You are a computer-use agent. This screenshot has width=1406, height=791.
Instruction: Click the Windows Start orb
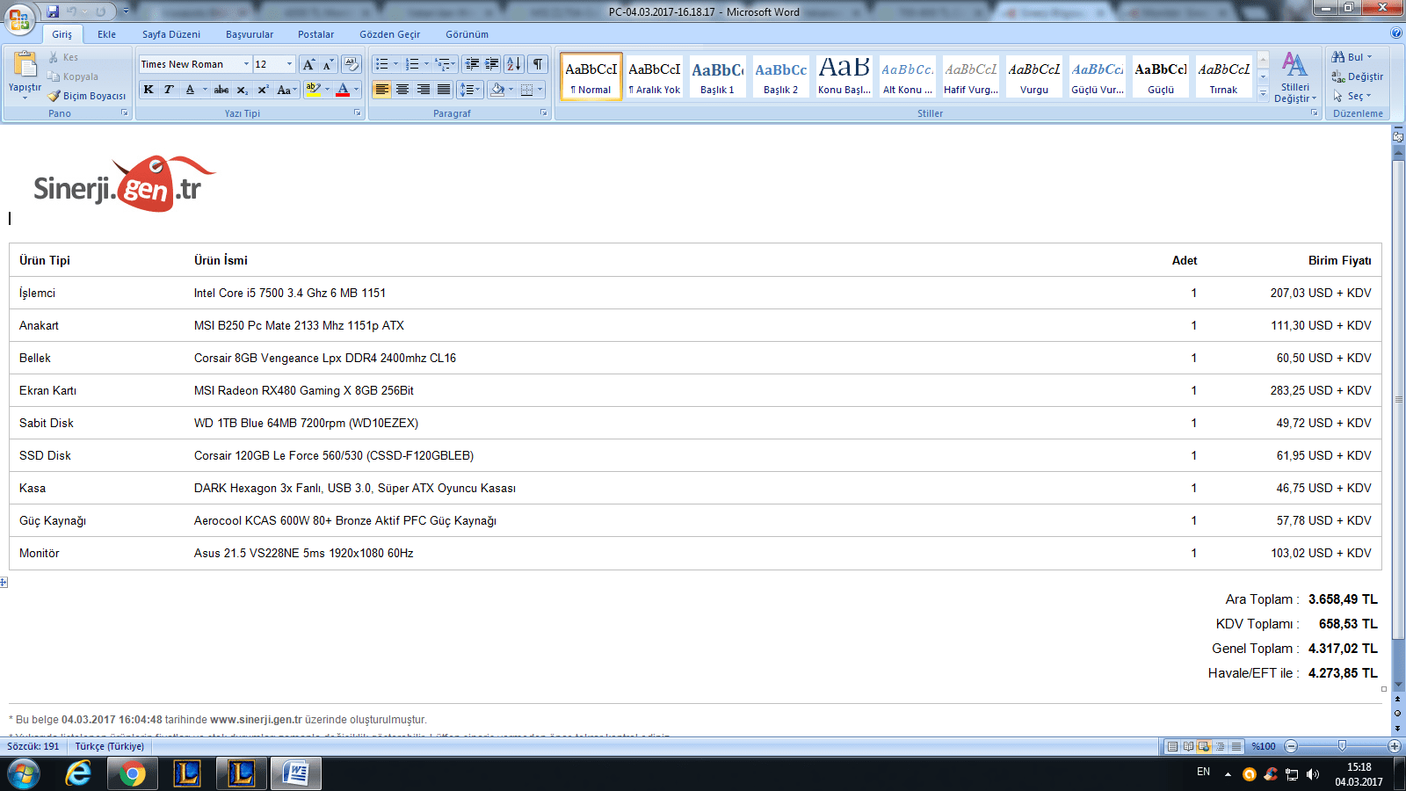(x=24, y=774)
